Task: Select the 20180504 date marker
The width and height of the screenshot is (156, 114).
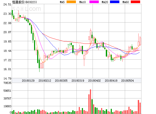Action: [127, 81]
